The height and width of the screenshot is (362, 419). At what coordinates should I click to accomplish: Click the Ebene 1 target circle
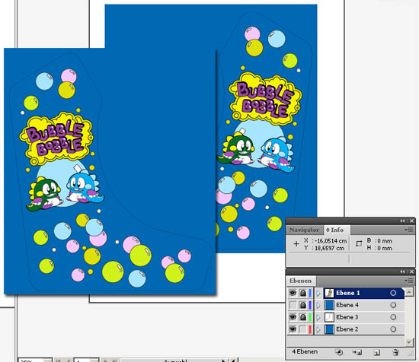point(393,293)
